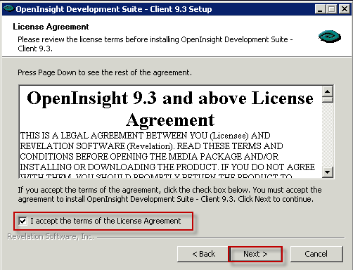Click 'Press Page Down to see the rest' text
353x270 pixels.
[x=105, y=72]
